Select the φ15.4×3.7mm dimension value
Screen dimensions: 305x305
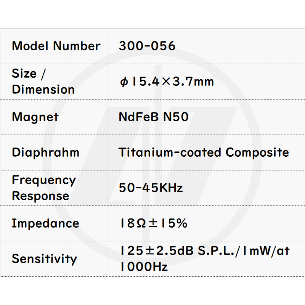point(166,82)
